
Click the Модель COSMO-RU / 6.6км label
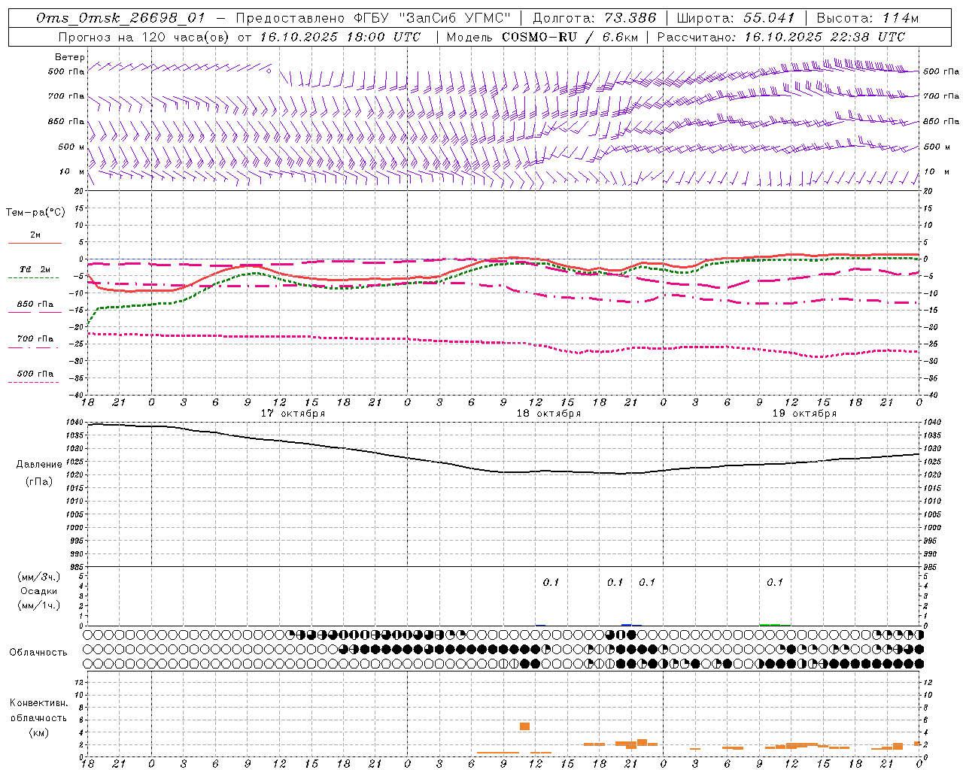click(542, 37)
